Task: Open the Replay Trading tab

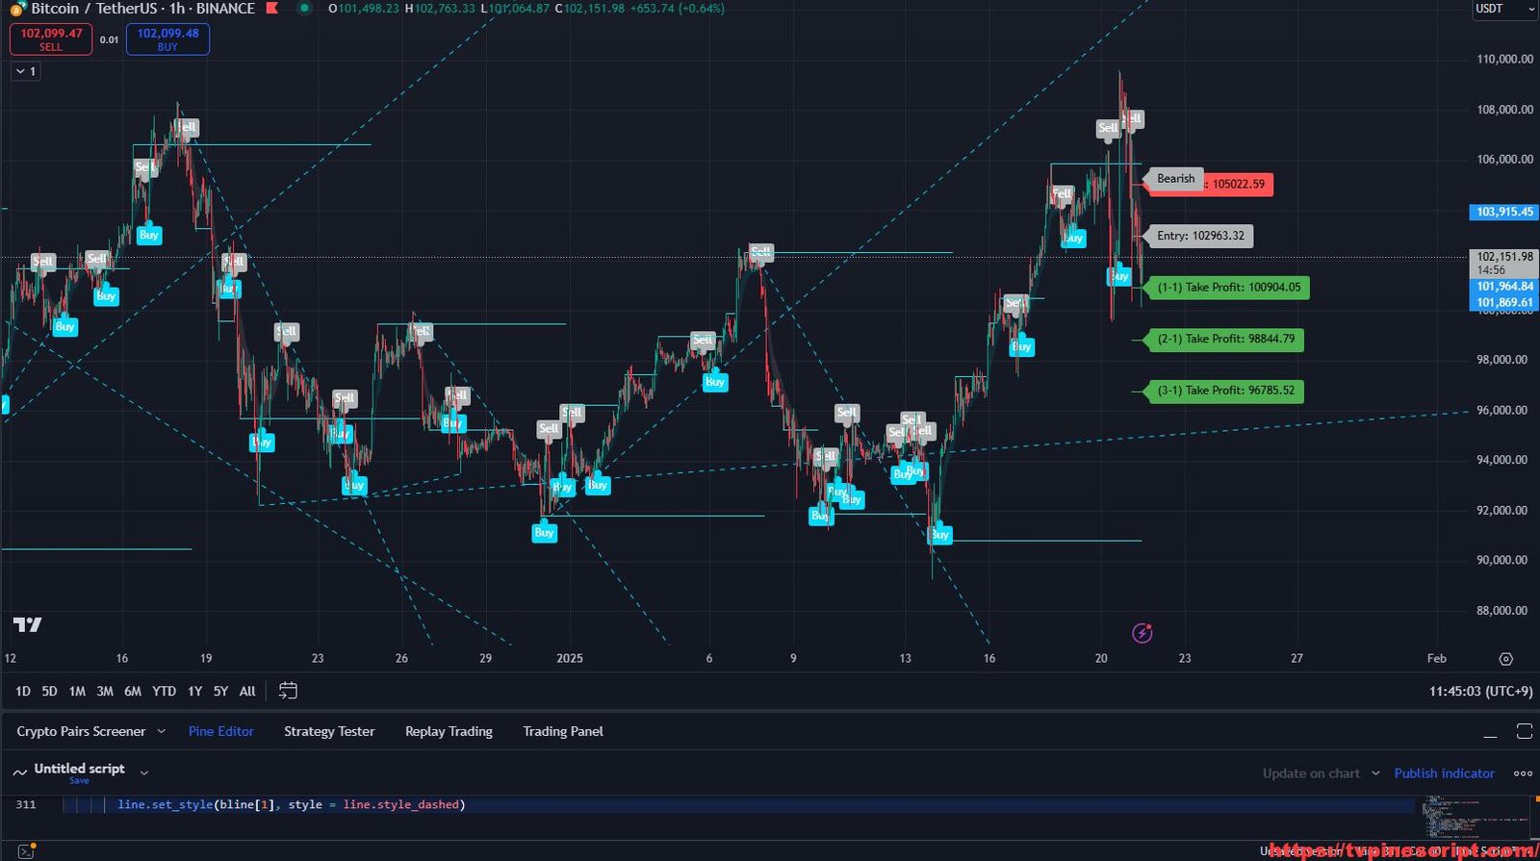Action: pyautogui.click(x=449, y=732)
